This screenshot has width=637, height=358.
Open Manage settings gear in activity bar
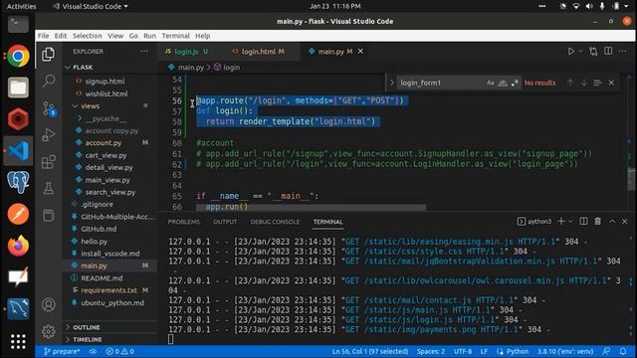(49, 331)
